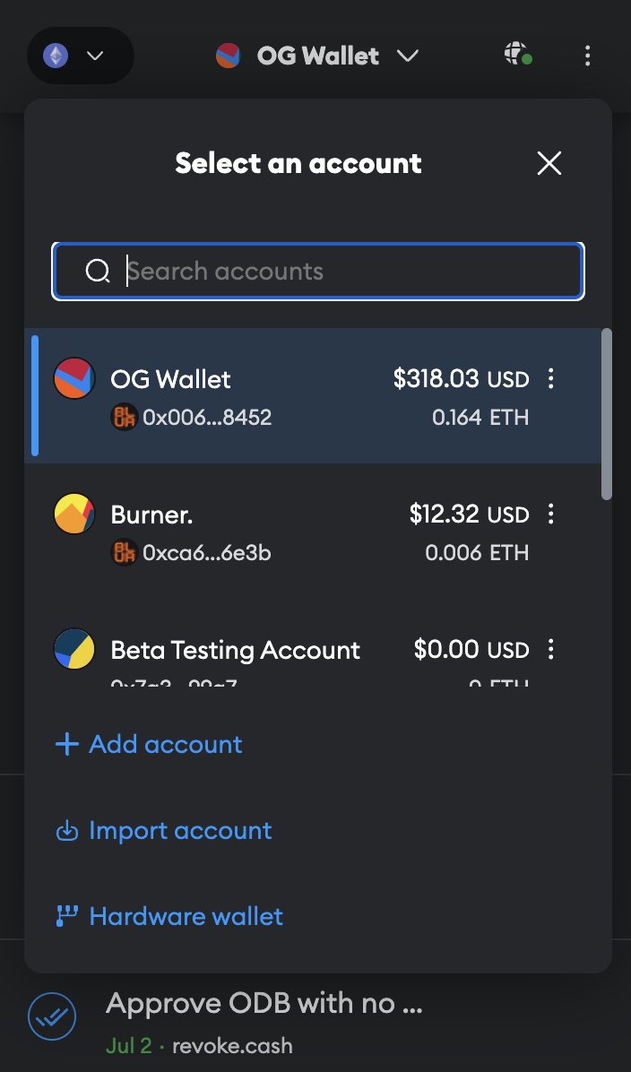Click the Beta Testing Account avatar
The width and height of the screenshot is (631, 1072).
73,649
